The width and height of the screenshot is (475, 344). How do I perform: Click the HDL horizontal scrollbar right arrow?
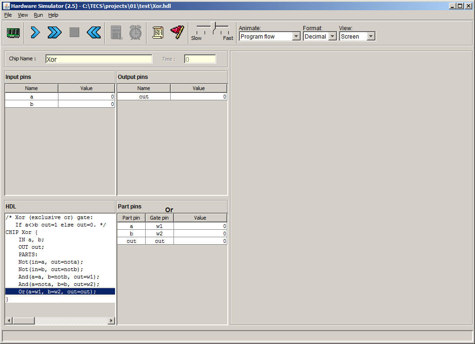pos(111,321)
